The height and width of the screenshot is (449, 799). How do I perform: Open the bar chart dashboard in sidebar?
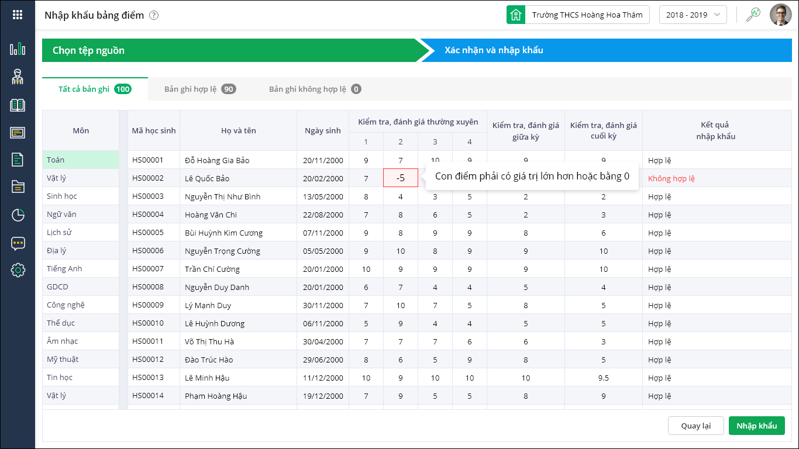[x=18, y=49]
